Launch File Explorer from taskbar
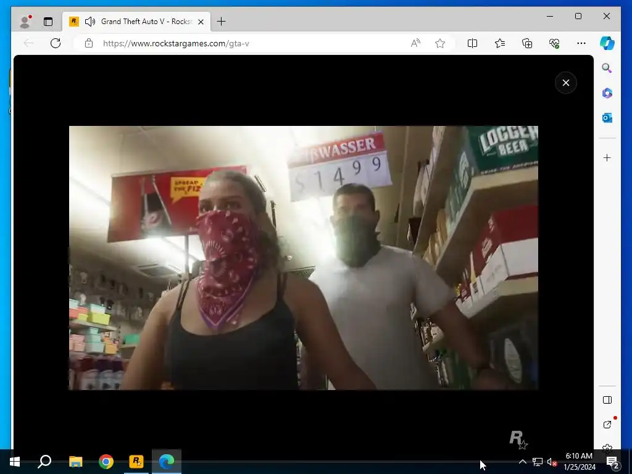 click(75, 462)
